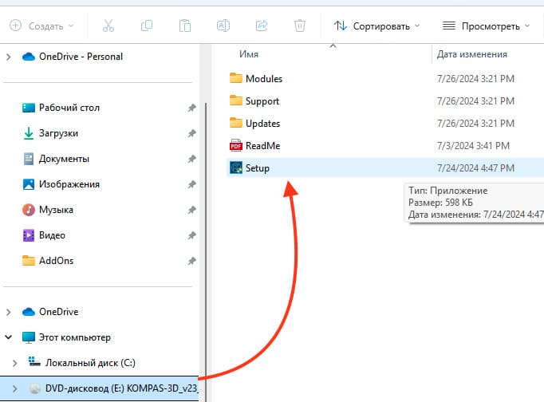Click ReadMe date 7/3/2024 3:41 PM
Screen dimensions: 544x402
pos(473,146)
